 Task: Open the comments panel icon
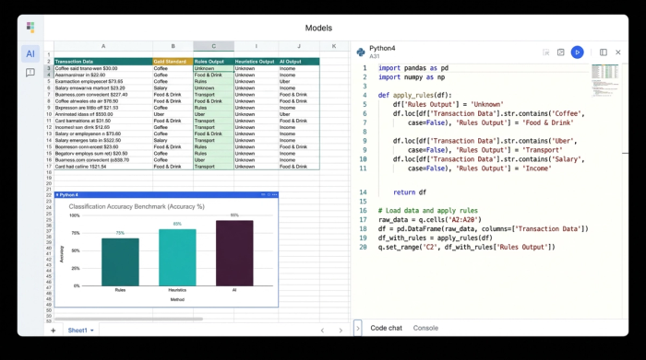(30, 73)
